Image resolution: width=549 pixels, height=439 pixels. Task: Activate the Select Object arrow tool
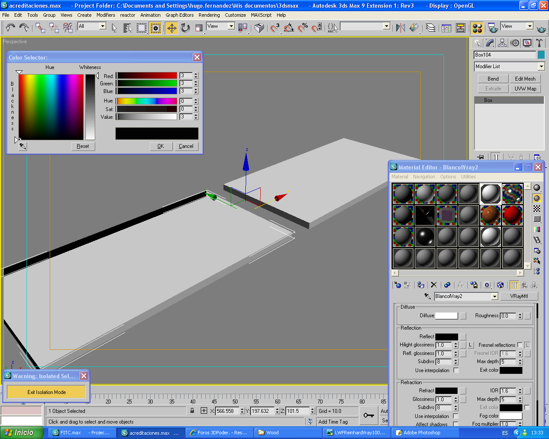coord(114,28)
